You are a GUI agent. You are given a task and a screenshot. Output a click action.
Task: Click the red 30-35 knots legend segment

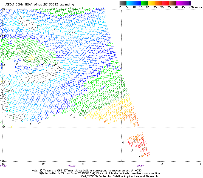coord(166,3)
